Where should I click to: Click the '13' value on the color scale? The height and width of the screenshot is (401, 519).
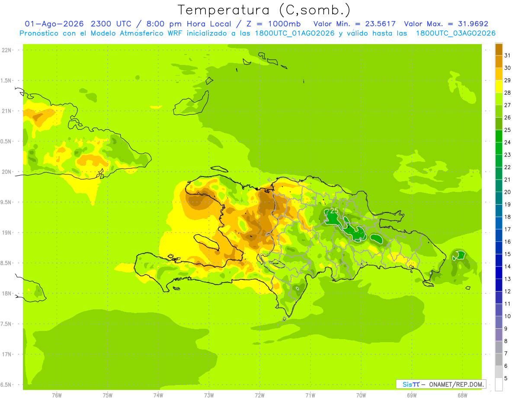coord(507,279)
